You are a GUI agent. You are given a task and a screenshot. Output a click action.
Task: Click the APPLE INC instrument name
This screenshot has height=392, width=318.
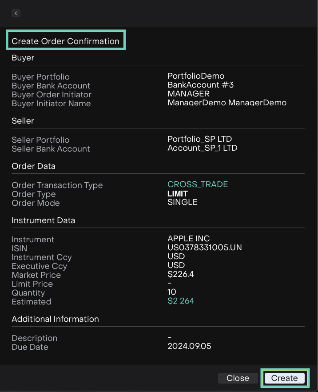(188, 239)
